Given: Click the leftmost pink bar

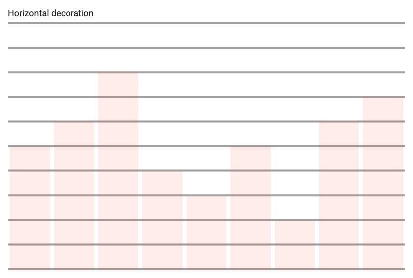Looking at the screenshot, I should pyautogui.click(x=30, y=208).
